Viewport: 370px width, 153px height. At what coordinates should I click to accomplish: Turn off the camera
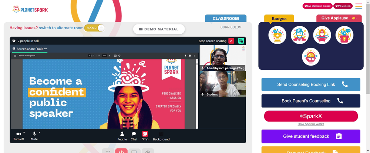(18, 136)
